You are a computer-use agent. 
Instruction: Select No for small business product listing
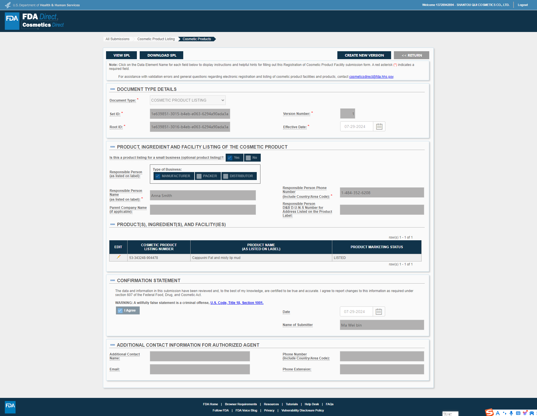tap(248, 158)
